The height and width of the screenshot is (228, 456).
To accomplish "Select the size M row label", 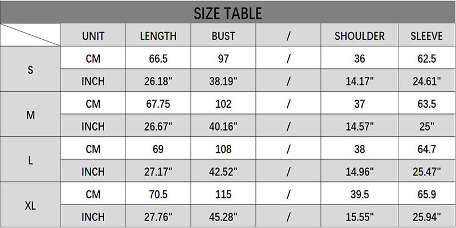I will [x=30, y=115].
